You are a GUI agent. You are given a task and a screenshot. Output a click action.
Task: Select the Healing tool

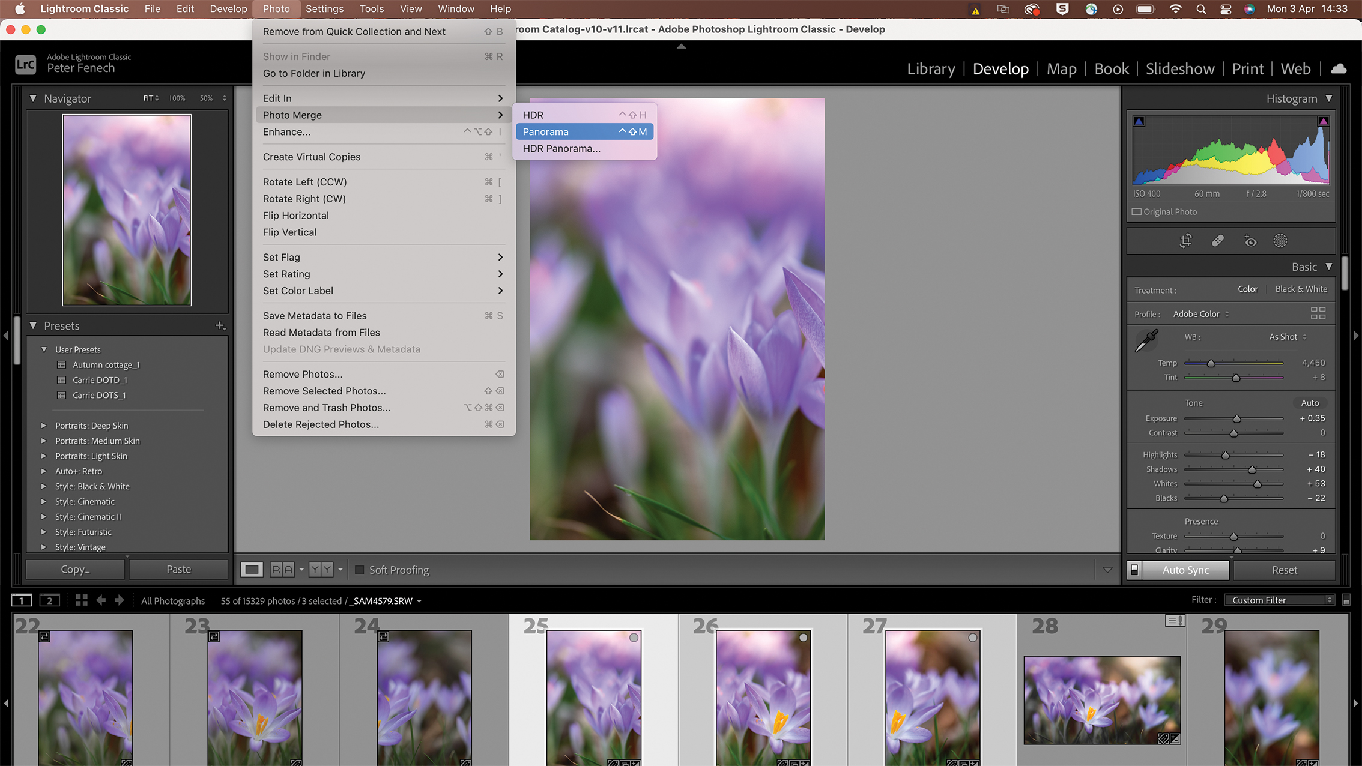(x=1217, y=241)
